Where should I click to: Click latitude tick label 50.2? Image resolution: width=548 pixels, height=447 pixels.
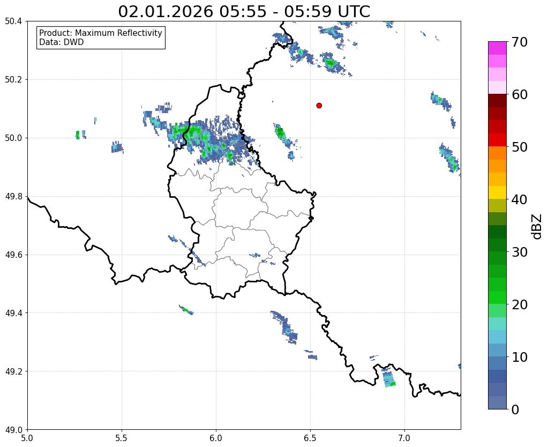13,80
